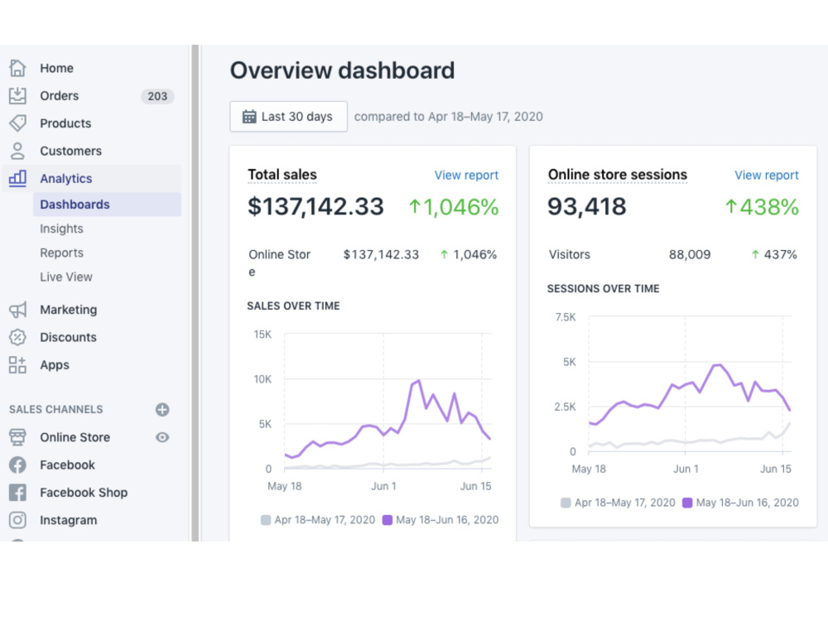Click the Discounts percent badge icon
Image resolution: width=828 pixels, height=621 pixels.
[17, 337]
